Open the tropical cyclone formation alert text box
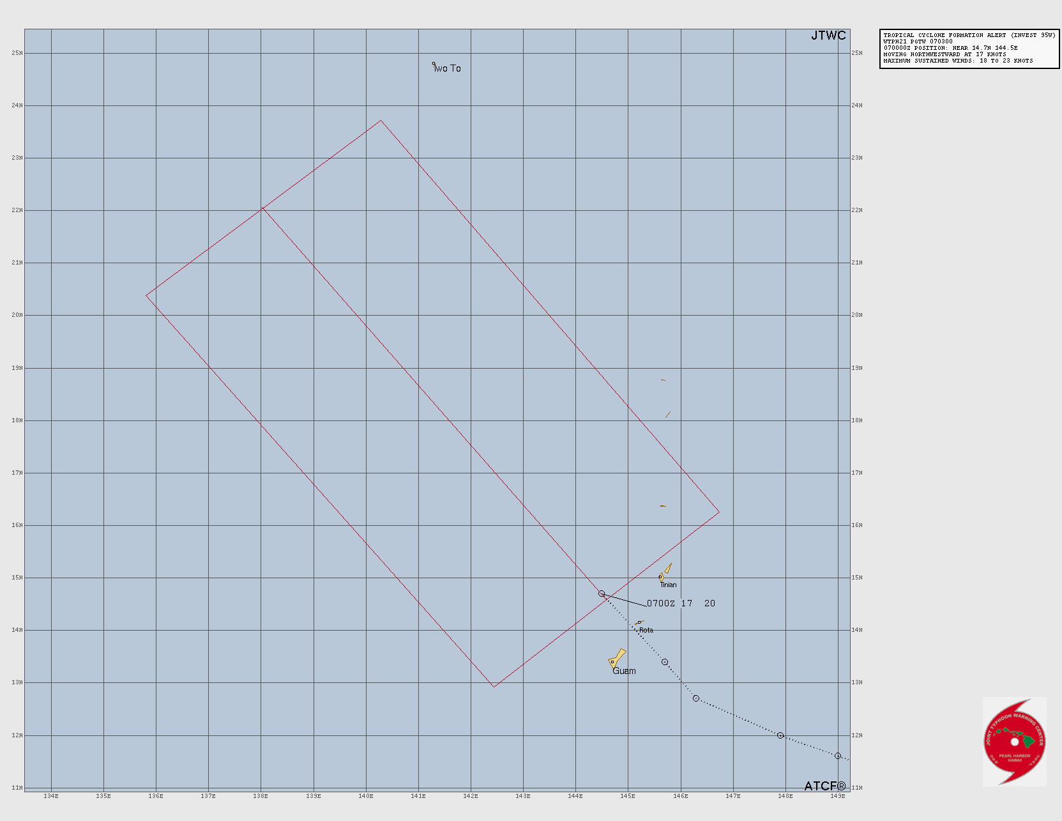Screen dimensions: 1062x821 968,48
